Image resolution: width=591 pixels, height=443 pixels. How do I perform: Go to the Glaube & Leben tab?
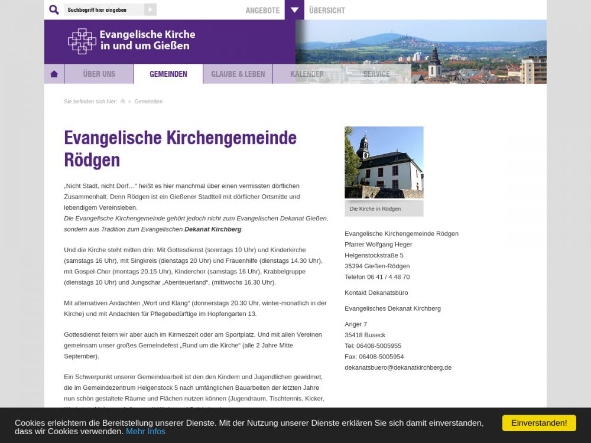tap(238, 74)
